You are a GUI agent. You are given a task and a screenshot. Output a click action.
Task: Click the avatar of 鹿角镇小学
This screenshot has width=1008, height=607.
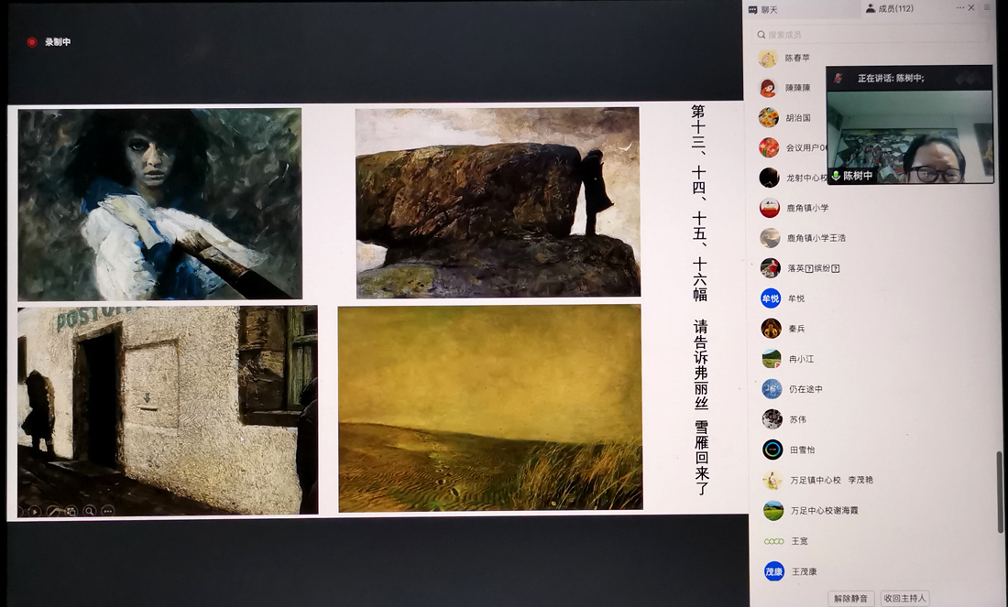(x=770, y=208)
